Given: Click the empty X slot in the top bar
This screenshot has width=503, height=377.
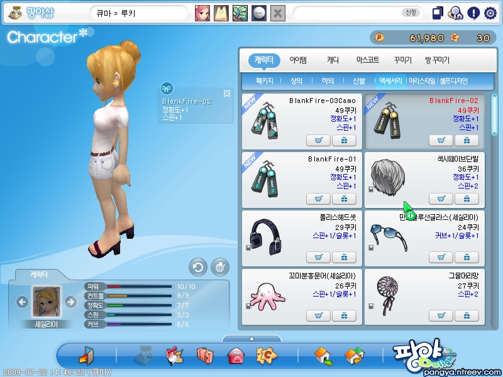Looking at the screenshot, I should [x=278, y=13].
